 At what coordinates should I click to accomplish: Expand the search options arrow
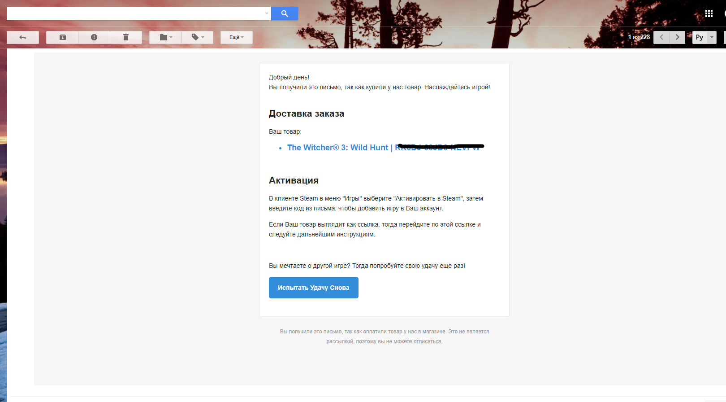[267, 13]
